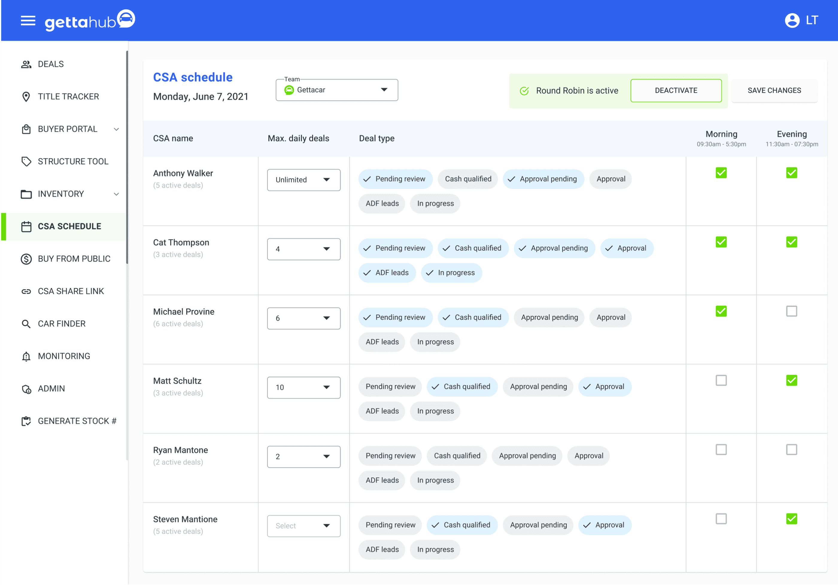838x585 pixels.
Task: Select the Monitoring bell icon
Action: pos(26,356)
